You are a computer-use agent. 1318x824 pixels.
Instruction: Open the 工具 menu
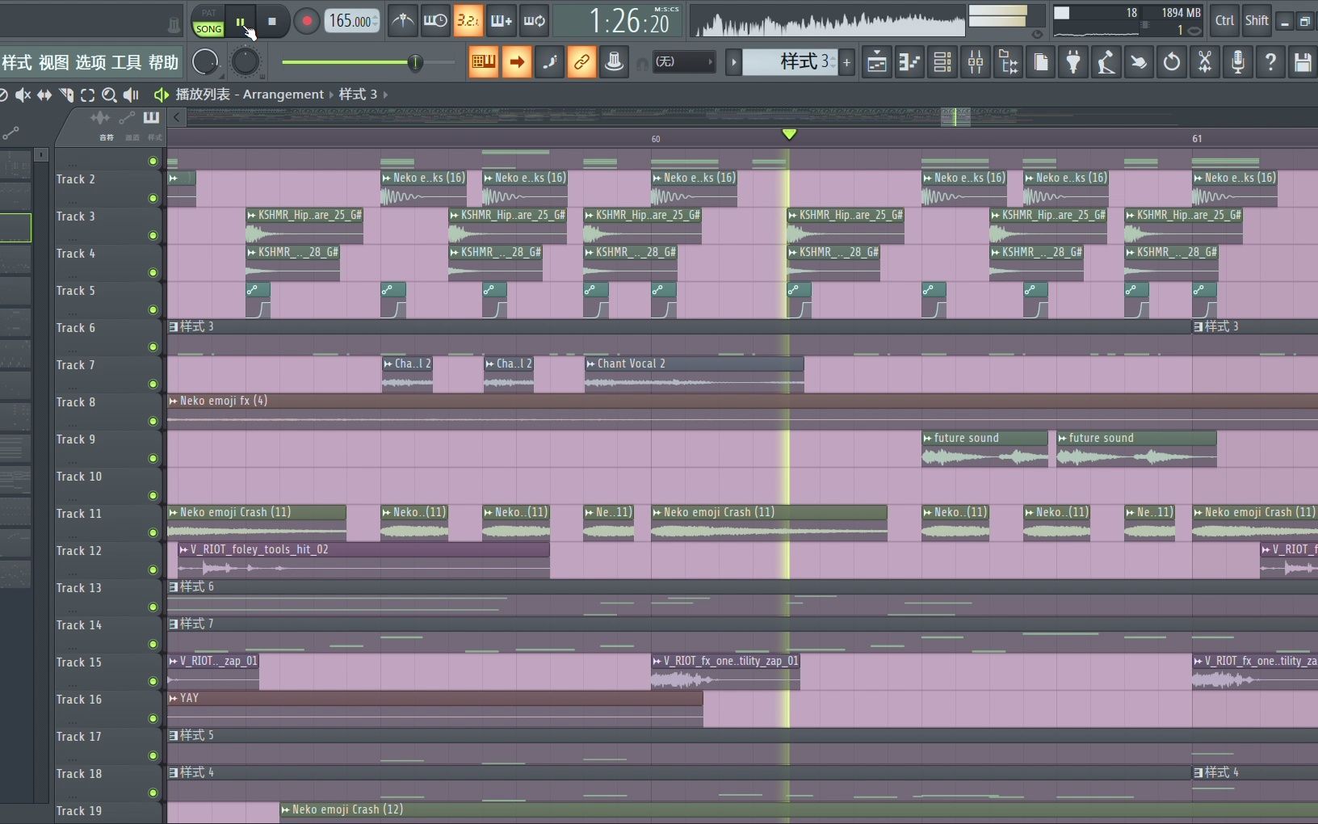point(127,62)
